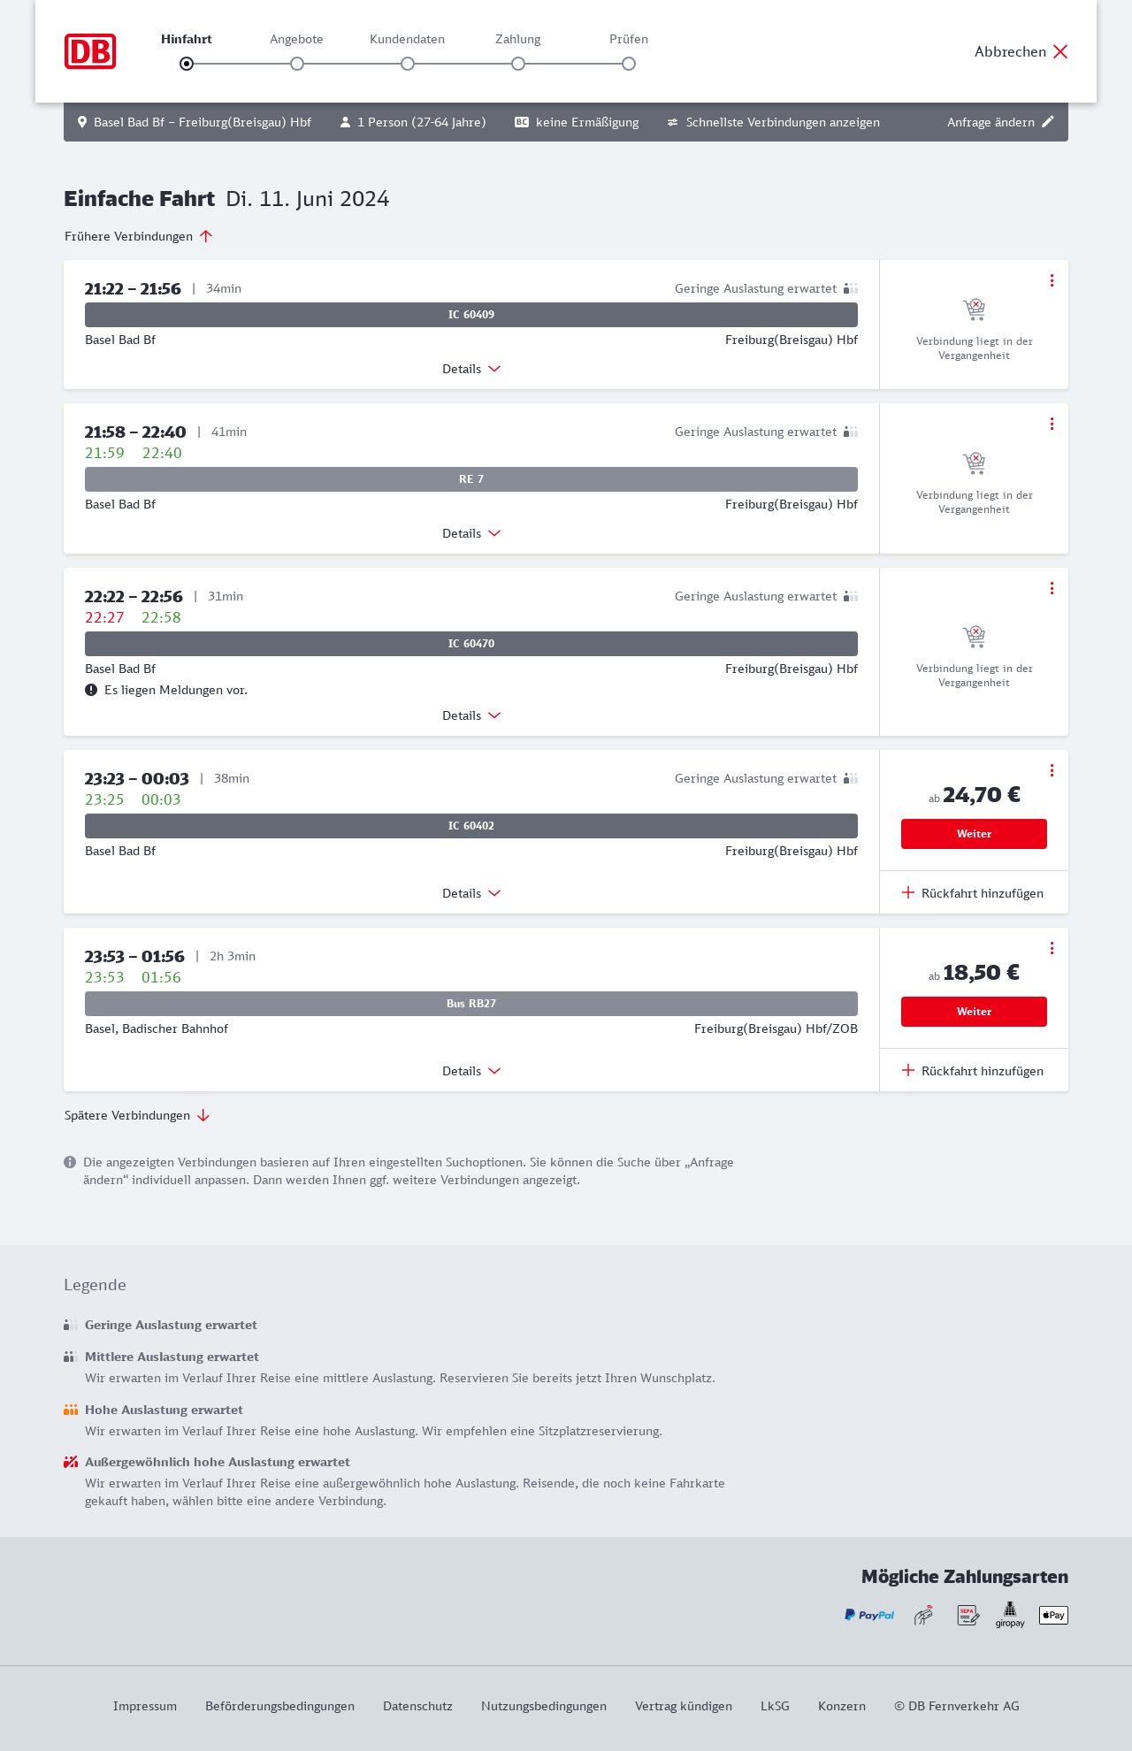
Task: Load Spätere Verbindungen
Action: pyautogui.click(x=137, y=1115)
